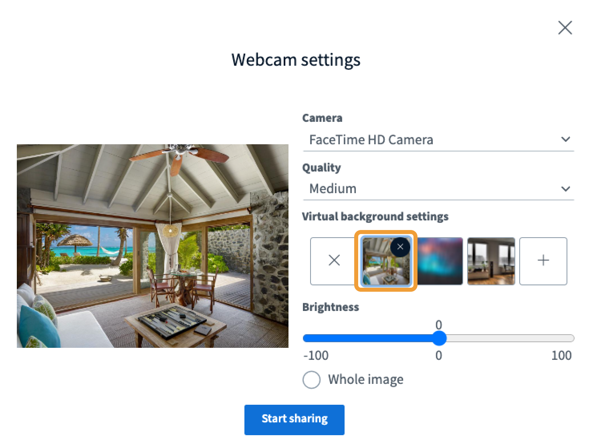Close the Webcam settings dialog

(565, 28)
